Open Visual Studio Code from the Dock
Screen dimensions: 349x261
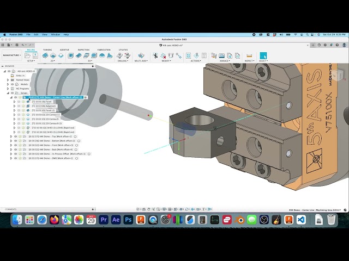(301, 220)
